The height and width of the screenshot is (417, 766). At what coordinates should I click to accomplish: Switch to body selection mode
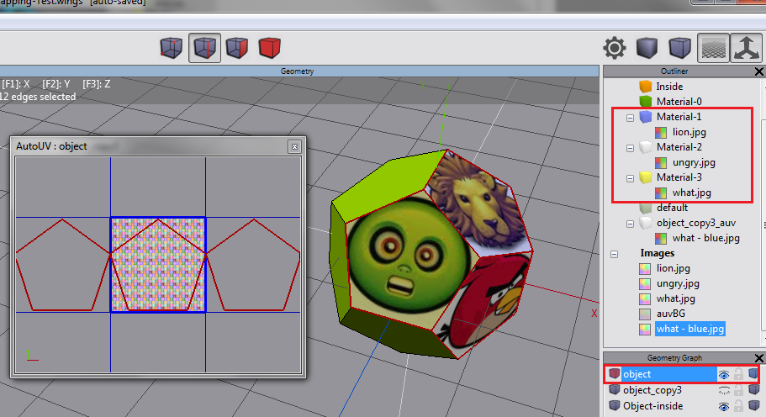point(269,48)
